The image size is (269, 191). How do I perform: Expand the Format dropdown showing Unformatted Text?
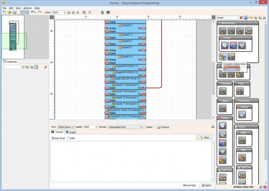tap(141, 127)
